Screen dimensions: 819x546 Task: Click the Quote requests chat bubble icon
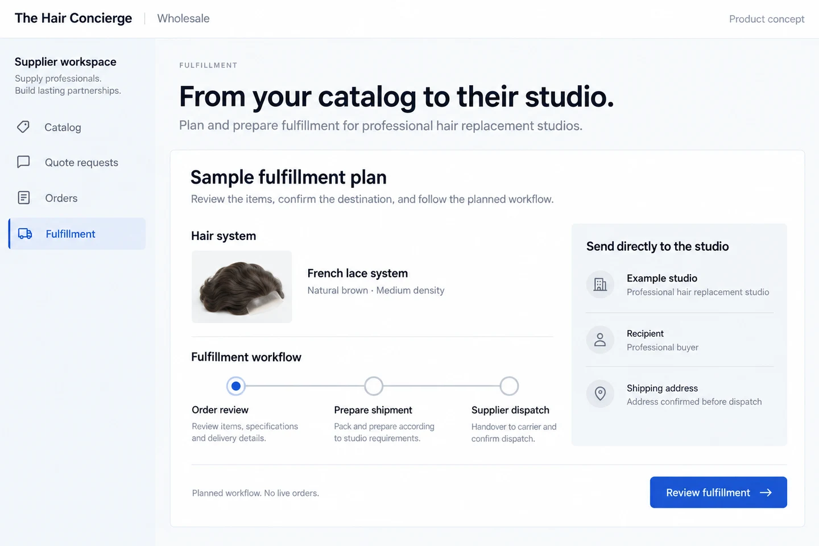click(x=23, y=162)
